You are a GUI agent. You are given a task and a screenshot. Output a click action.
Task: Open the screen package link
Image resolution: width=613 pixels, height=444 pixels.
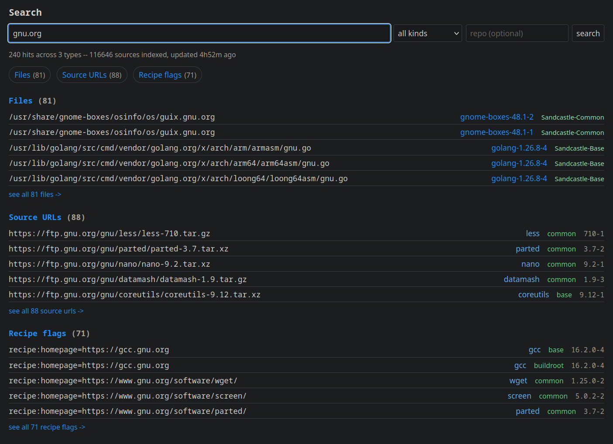[519, 396]
